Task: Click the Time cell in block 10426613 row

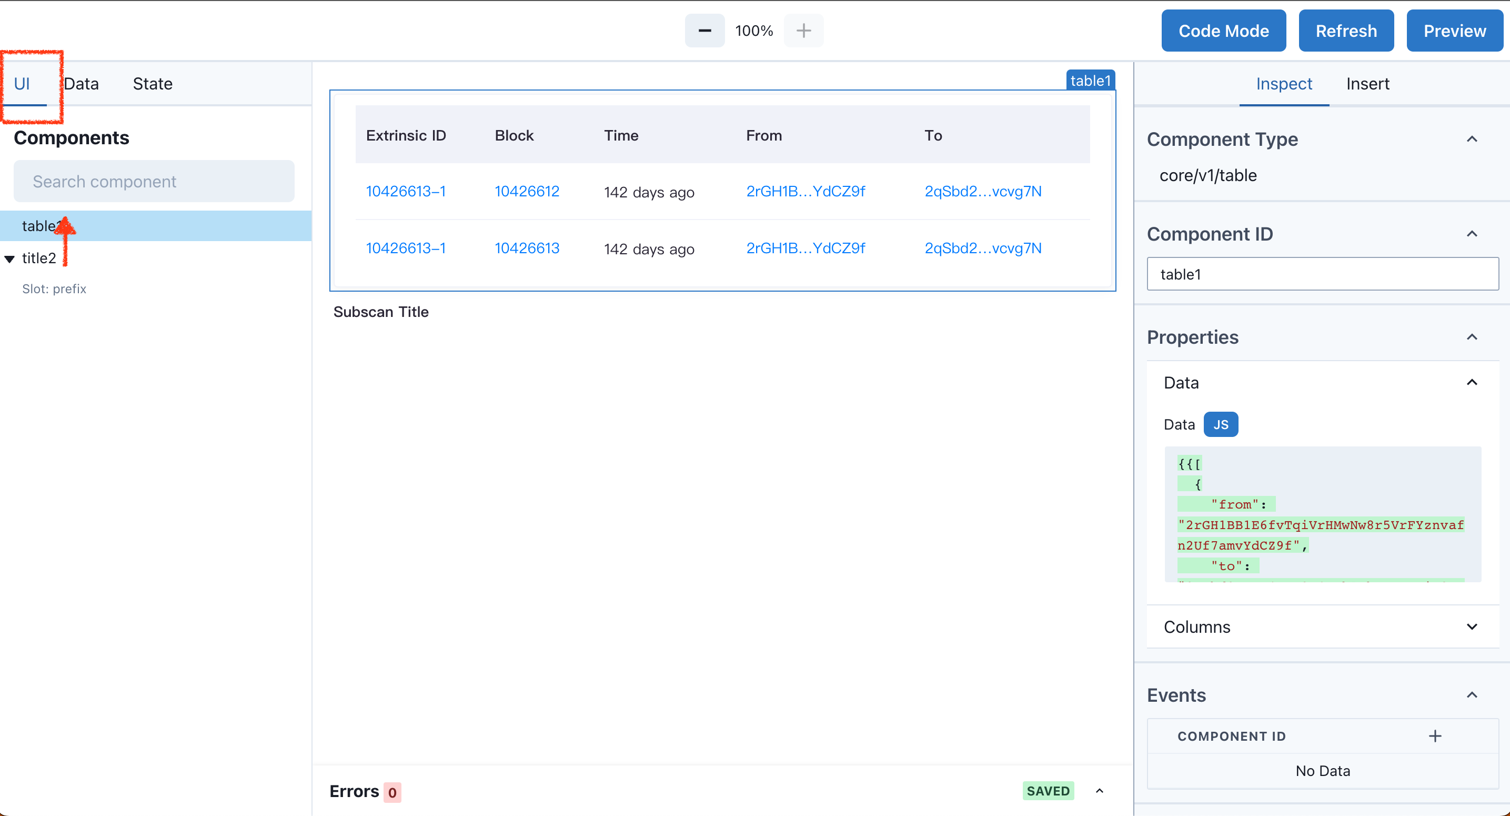Action: (x=649, y=248)
